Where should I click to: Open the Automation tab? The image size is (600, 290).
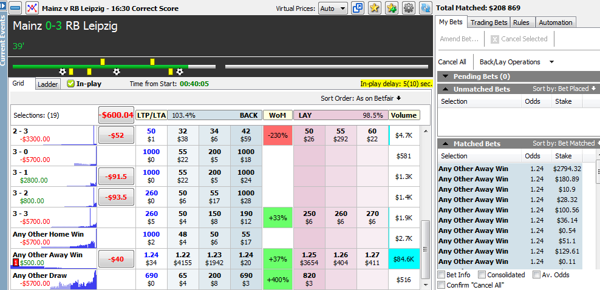(555, 22)
